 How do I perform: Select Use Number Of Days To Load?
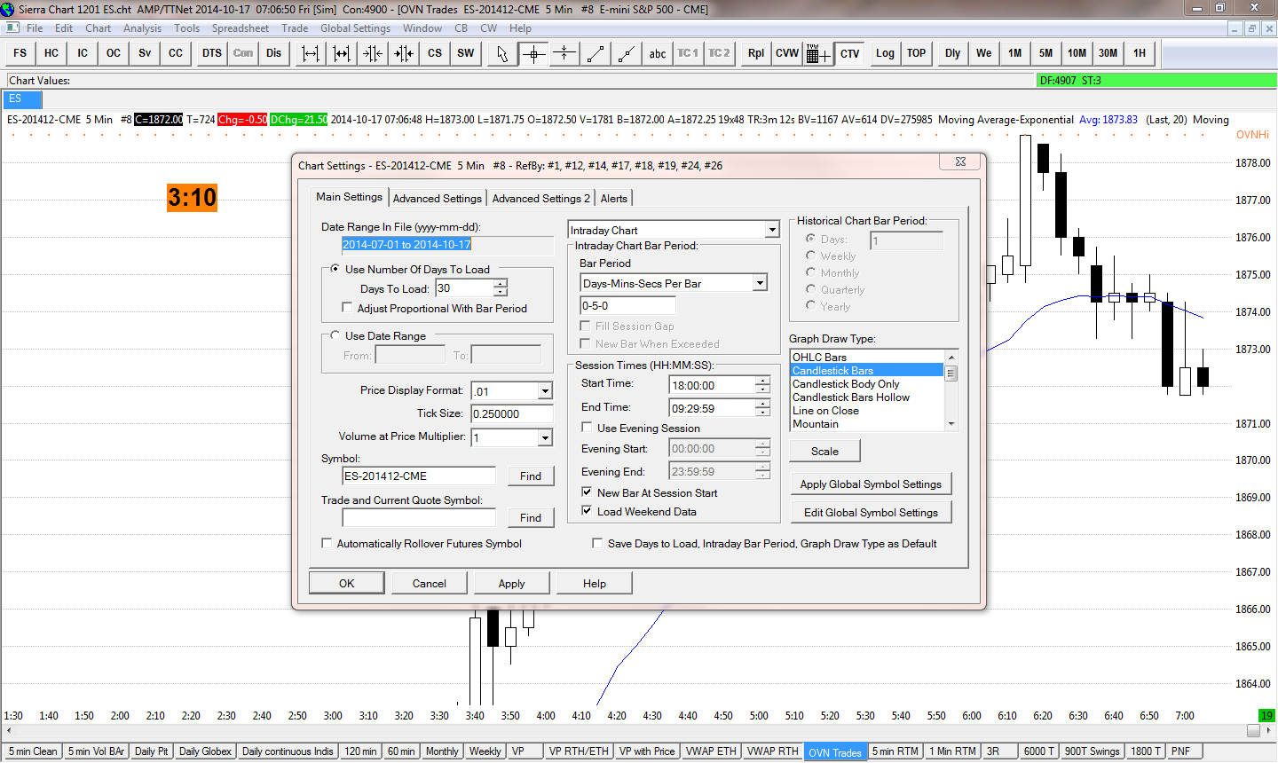click(x=335, y=269)
